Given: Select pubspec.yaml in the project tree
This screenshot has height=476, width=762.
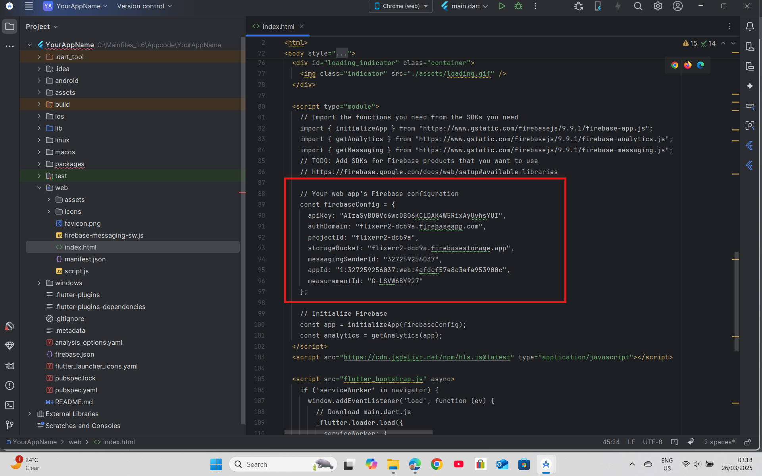Looking at the screenshot, I should click(76, 390).
